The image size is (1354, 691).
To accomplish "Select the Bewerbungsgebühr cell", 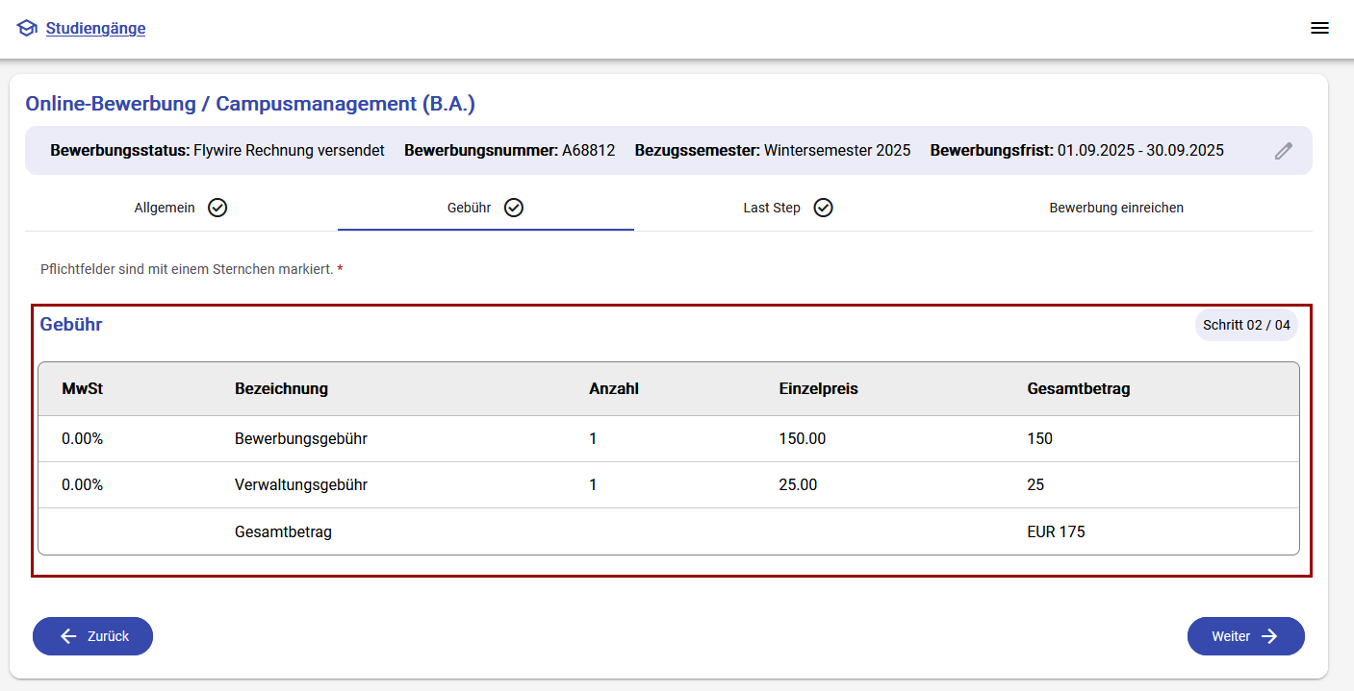I will (x=301, y=439).
